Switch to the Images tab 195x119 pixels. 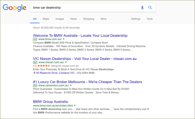[60, 19]
